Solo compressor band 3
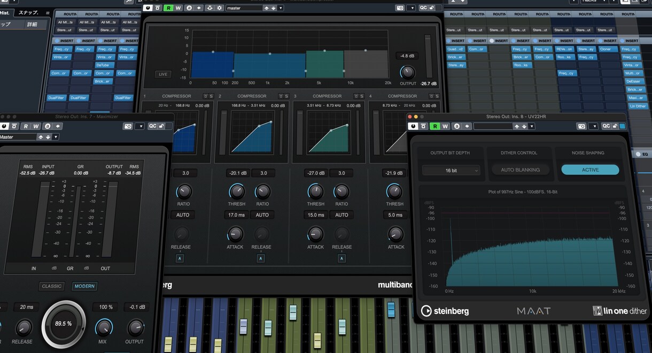 click(361, 96)
